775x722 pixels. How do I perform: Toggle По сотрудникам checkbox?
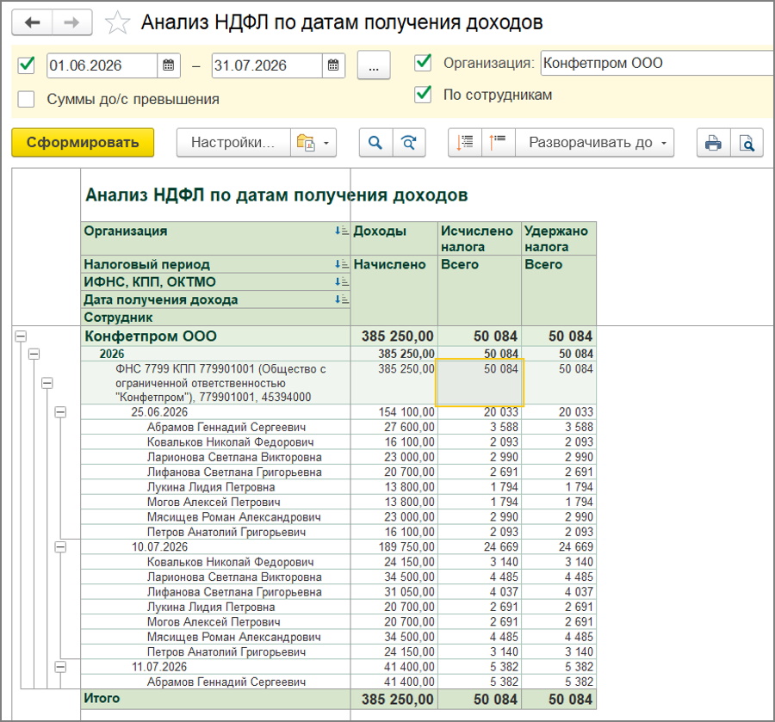423,94
